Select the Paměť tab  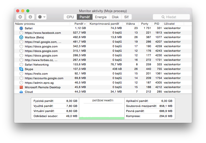pos(85,17)
